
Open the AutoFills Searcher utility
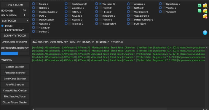(15, 84)
